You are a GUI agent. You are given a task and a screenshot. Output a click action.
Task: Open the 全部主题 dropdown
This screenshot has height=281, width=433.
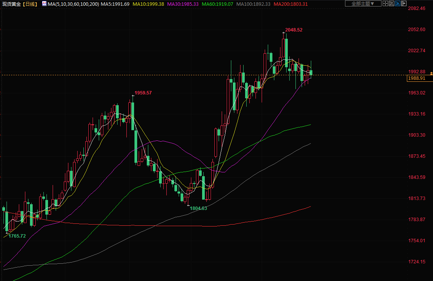363,4
